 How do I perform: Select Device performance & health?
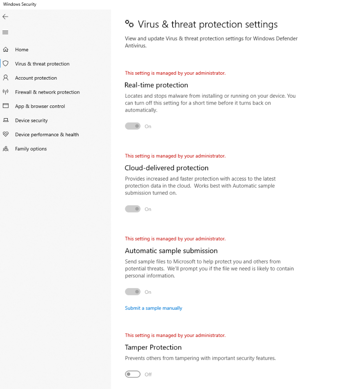pyautogui.click(x=47, y=135)
